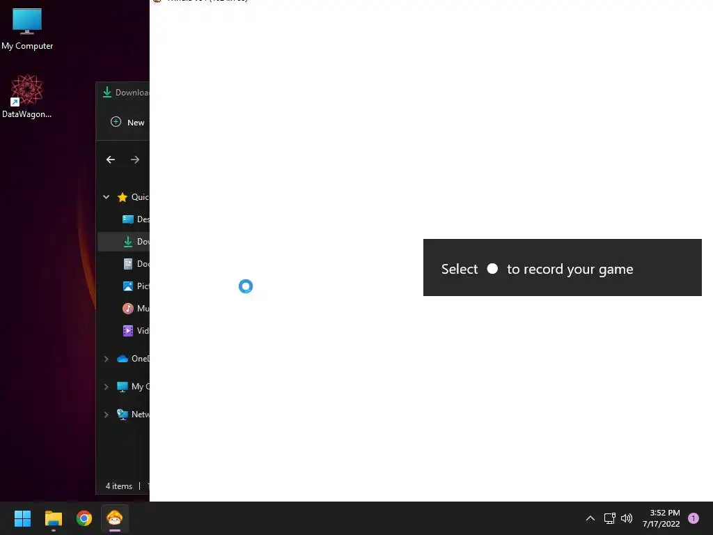Go forward in File Explorer
The width and height of the screenshot is (713, 535).
pos(135,160)
